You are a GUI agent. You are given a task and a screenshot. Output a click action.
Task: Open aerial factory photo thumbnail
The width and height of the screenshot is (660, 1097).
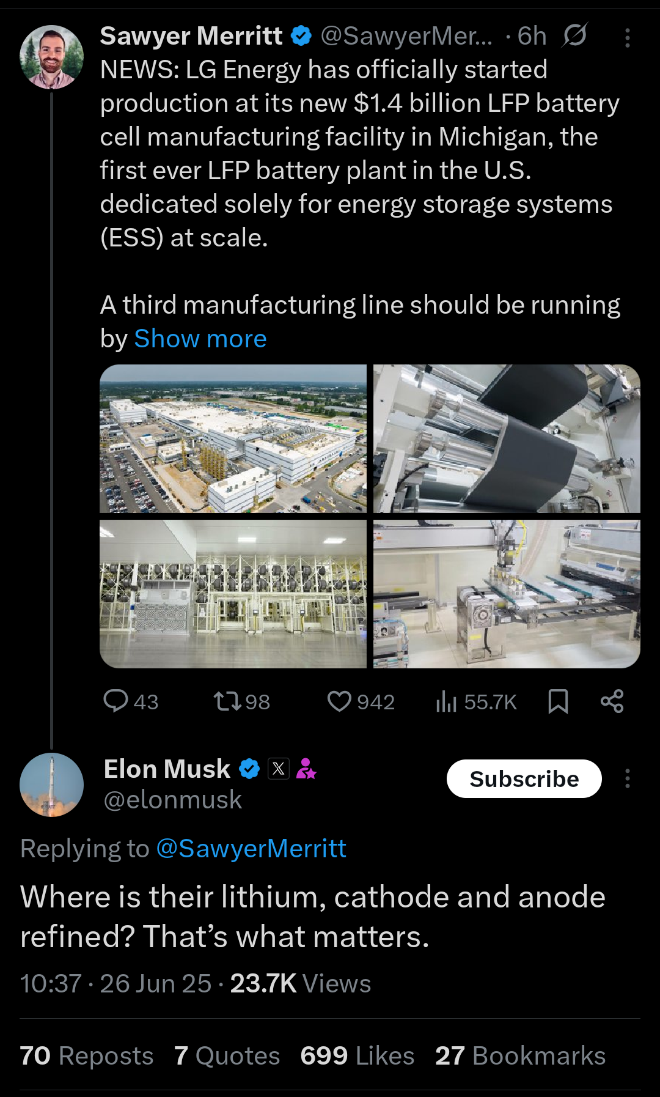[233, 438]
